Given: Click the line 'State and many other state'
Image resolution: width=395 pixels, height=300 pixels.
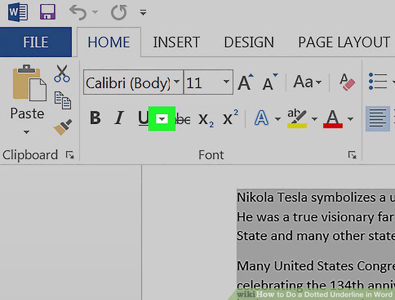Looking at the screenshot, I should [316, 236].
